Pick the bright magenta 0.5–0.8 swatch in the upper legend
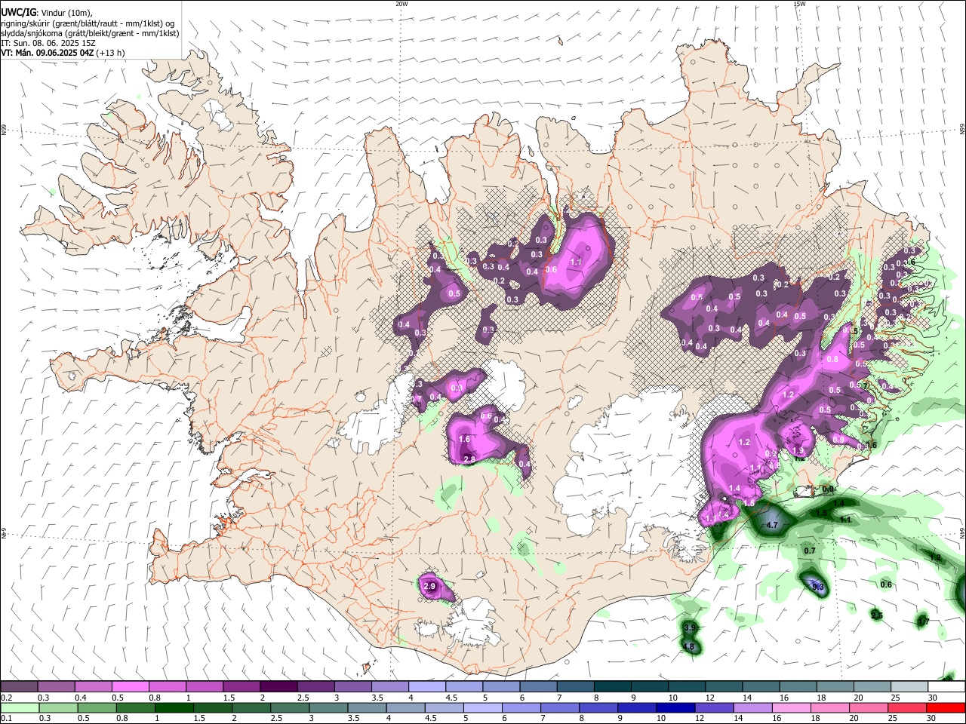This screenshot has width=966, height=724. click(x=130, y=686)
